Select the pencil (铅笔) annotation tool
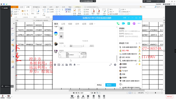The image size is (176, 99). [68, 10]
